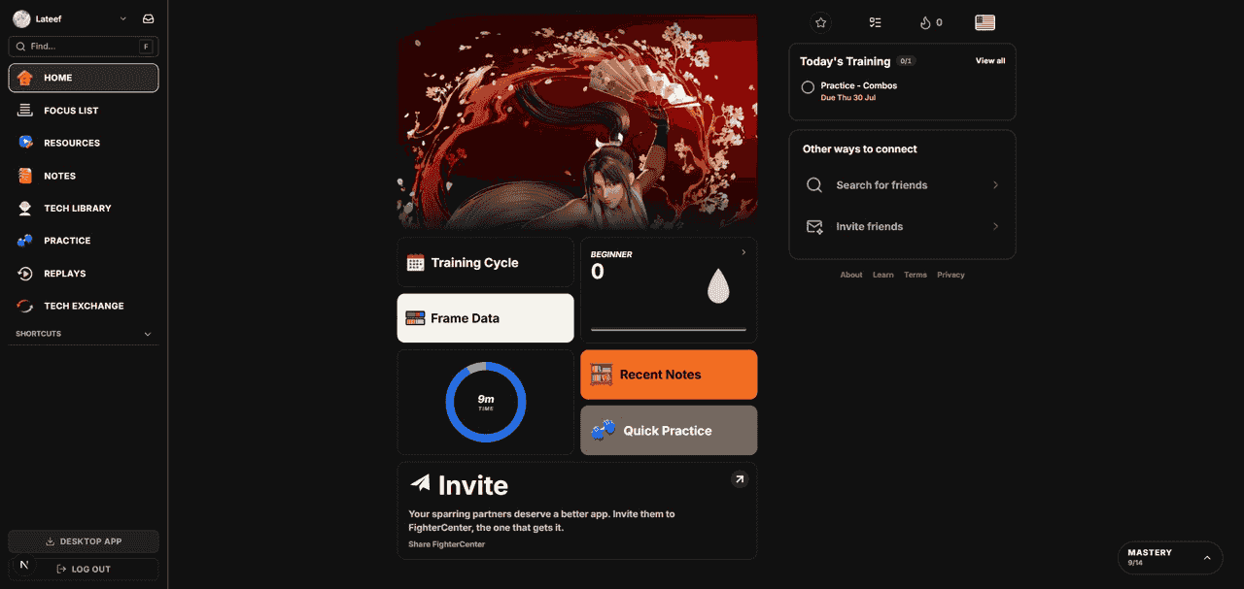Open the Beginner rank card chevron
Viewport: 1244px width, 589px height.
[x=743, y=252]
